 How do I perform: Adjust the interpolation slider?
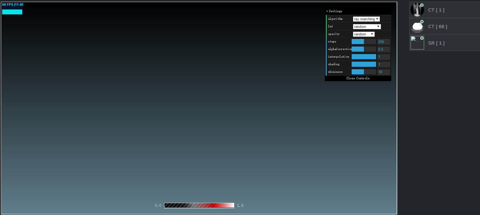[364, 57]
